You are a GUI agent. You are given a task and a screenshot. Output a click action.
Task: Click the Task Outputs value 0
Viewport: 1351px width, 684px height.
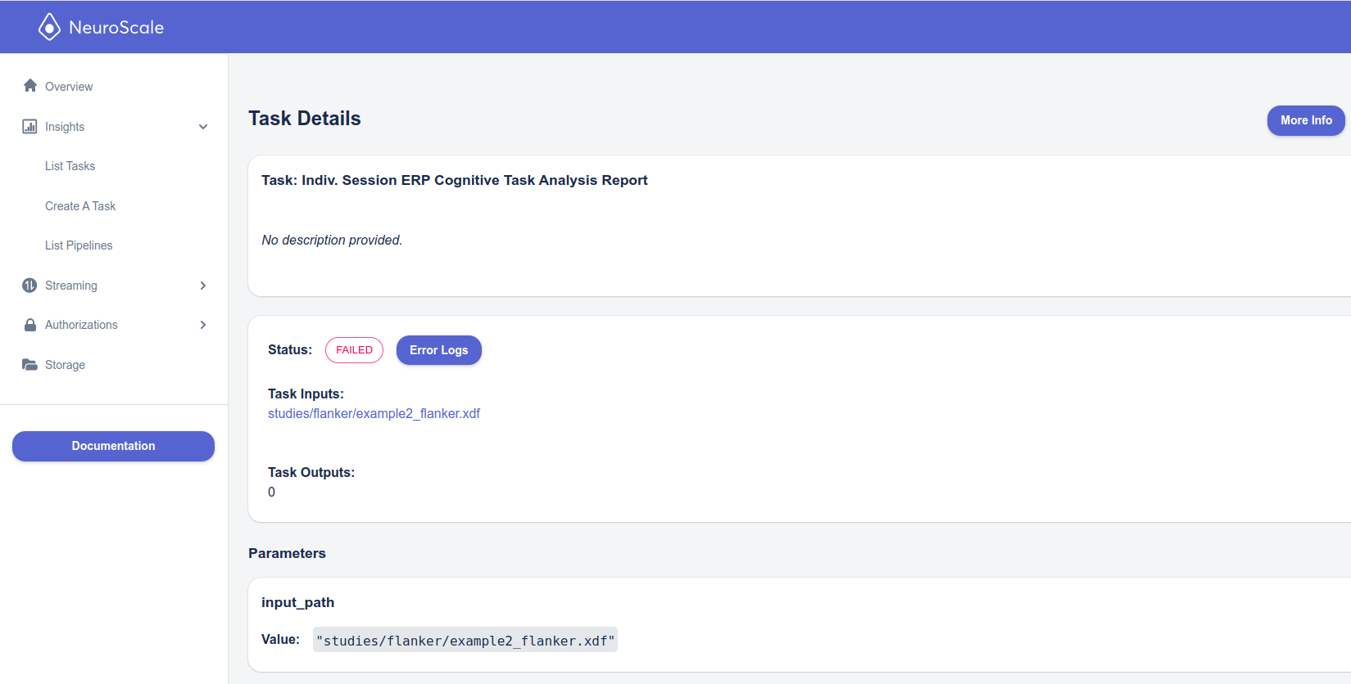pyautogui.click(x=271, y=492)
